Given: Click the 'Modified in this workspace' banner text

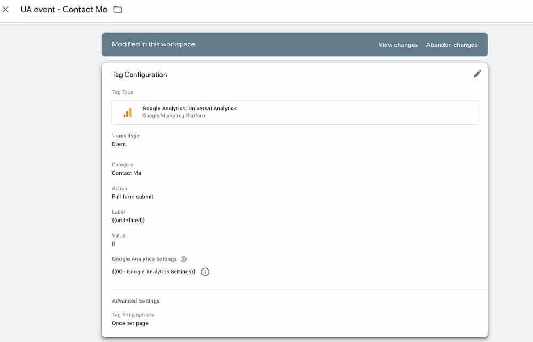Looking at the screenshot, I should [154, 45].
